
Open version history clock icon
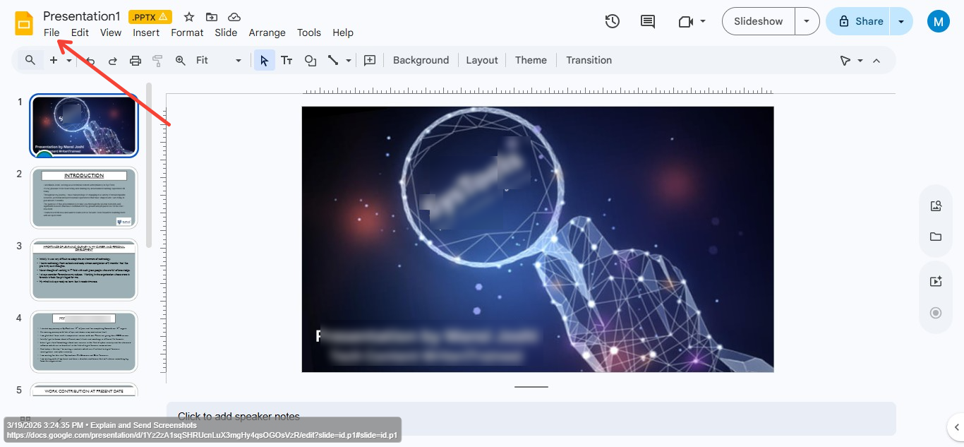(x=612, y=21)
